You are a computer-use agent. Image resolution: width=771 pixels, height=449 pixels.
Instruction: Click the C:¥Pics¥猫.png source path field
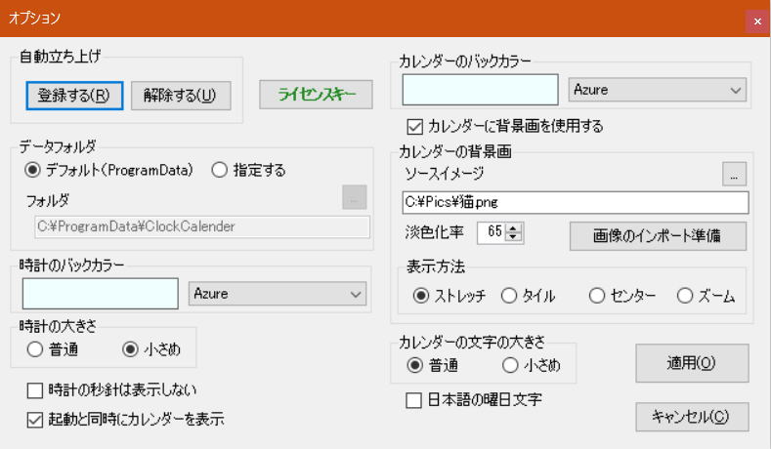(576, 202)
